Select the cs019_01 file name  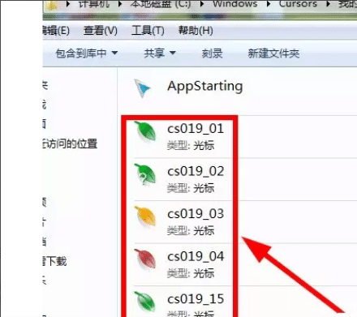point(196,128)
